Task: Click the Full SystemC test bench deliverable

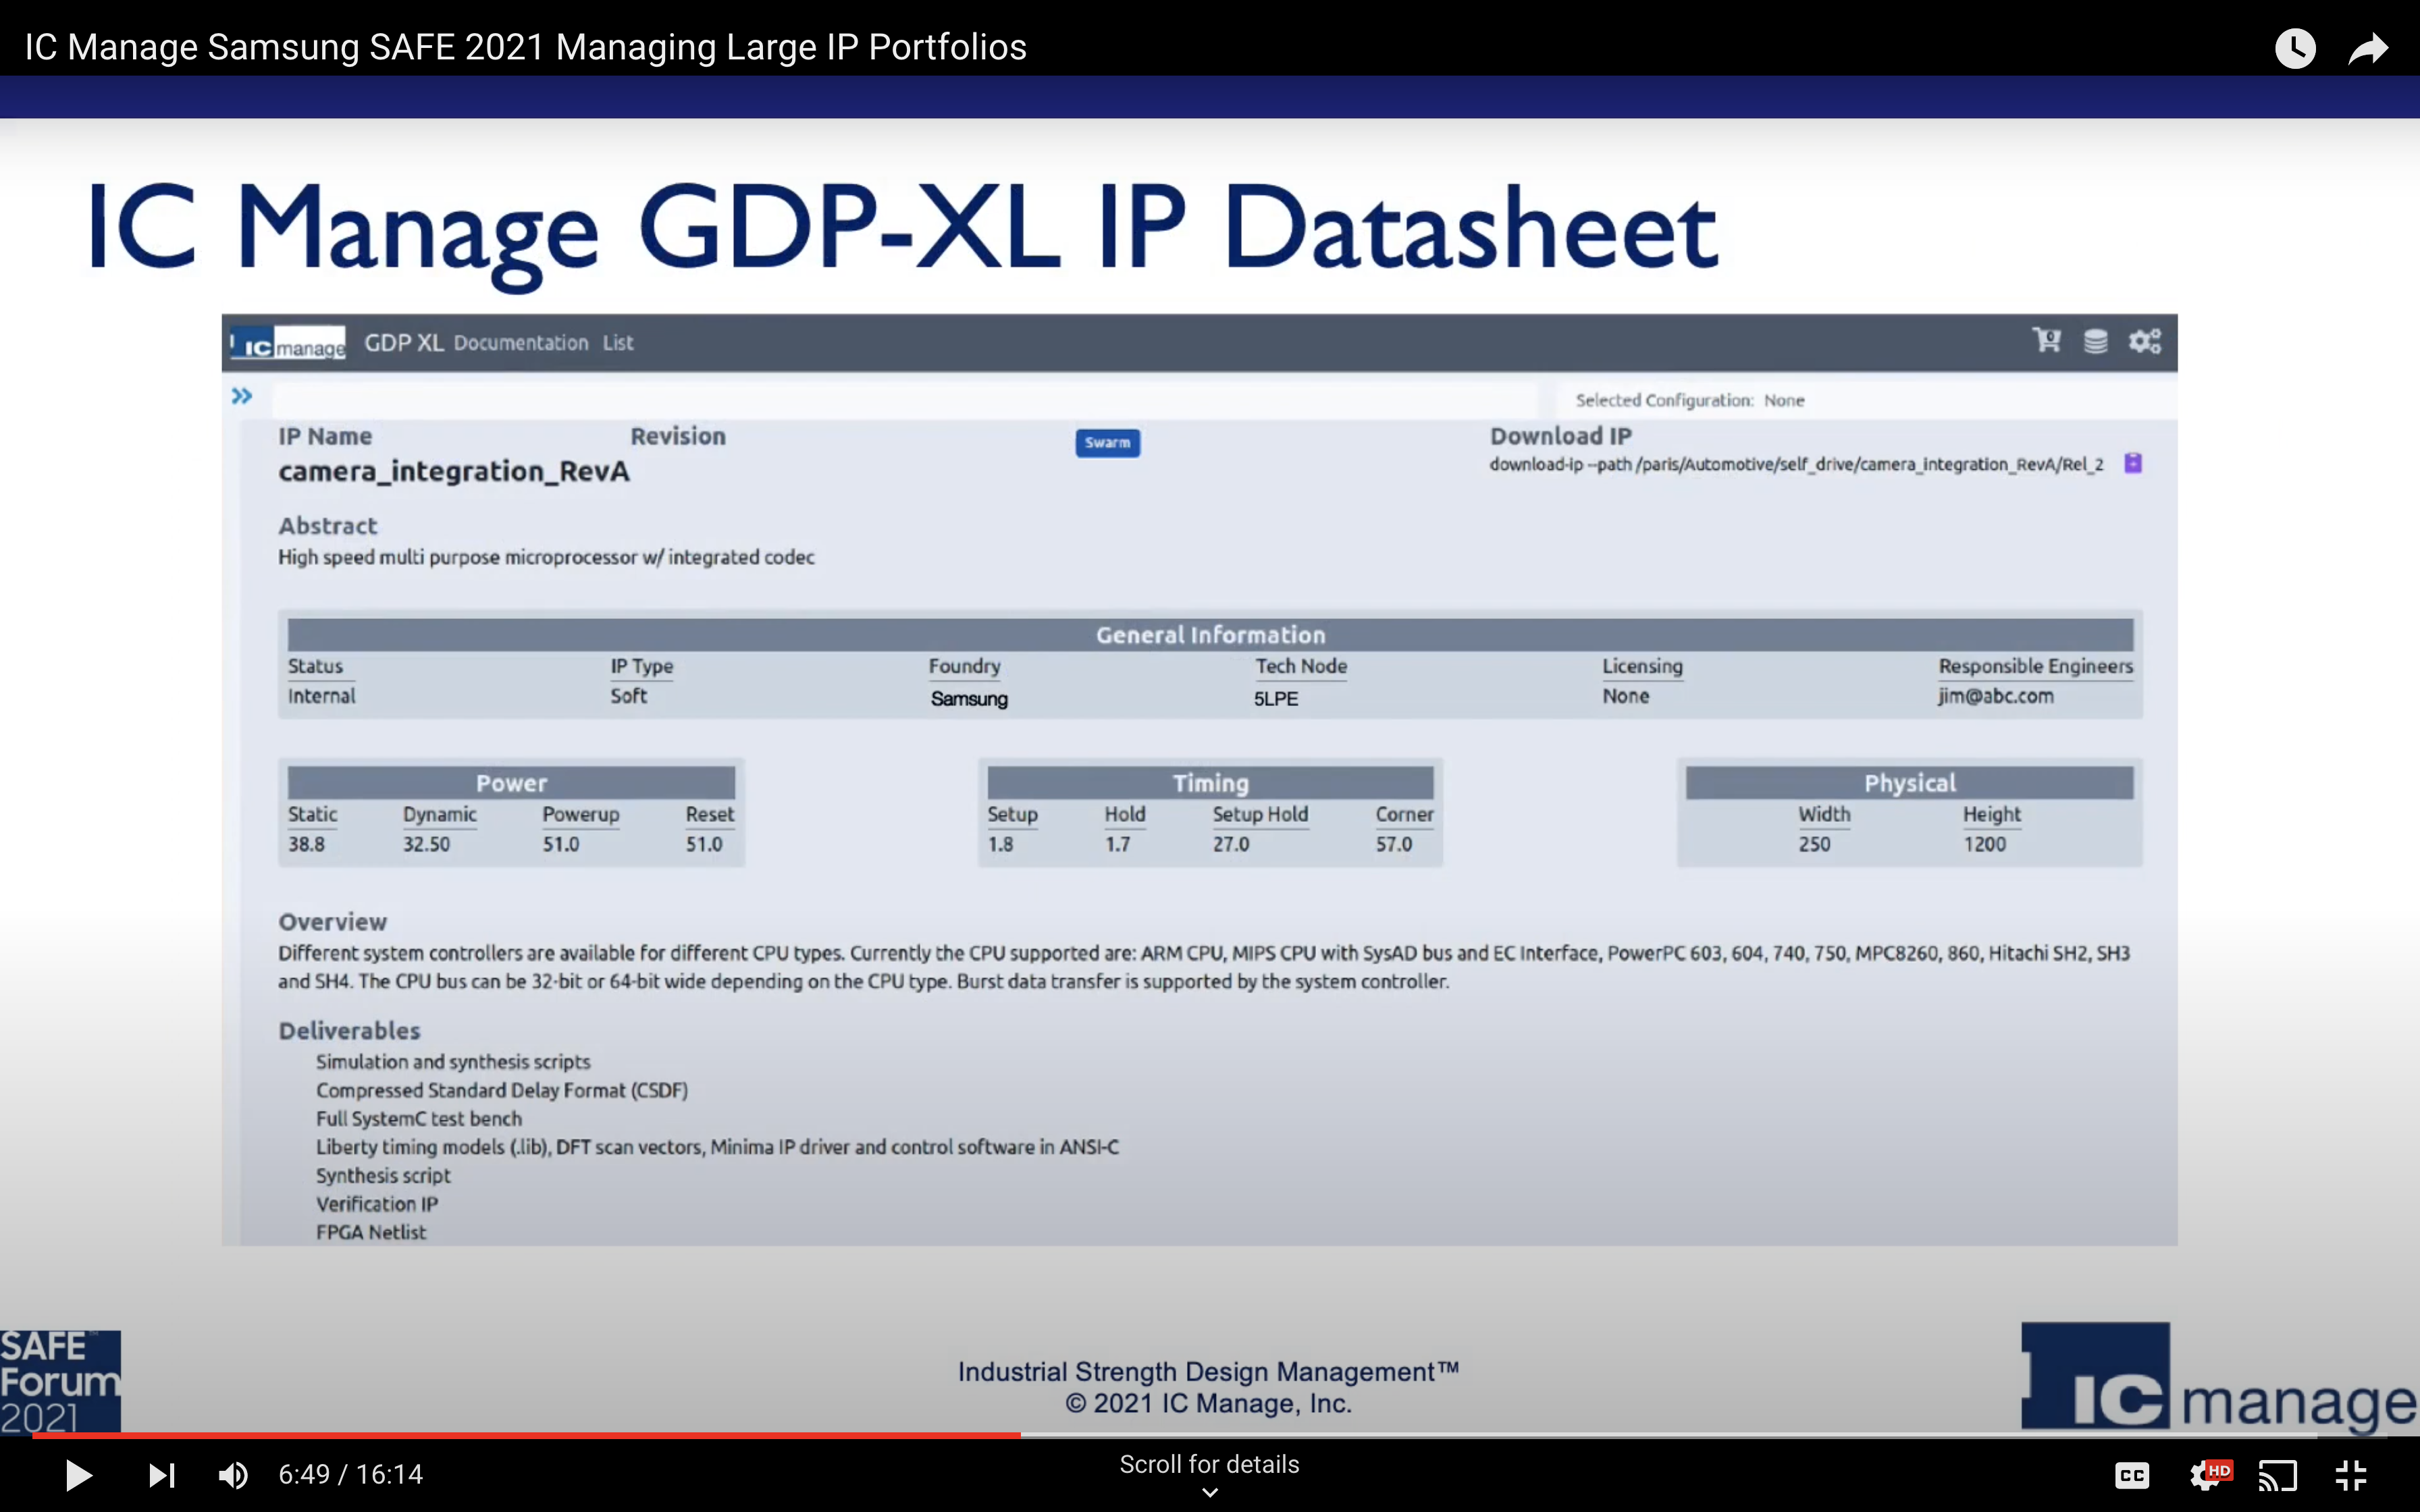Action: point(419,1119)
